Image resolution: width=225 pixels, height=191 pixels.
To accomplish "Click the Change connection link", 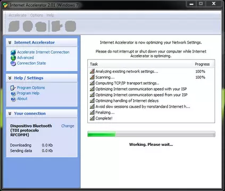I will (68, 126).
